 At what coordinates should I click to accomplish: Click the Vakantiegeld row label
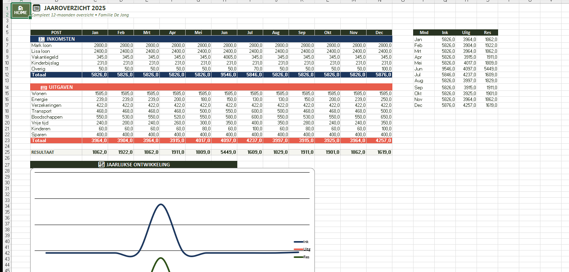coord(45,57)
